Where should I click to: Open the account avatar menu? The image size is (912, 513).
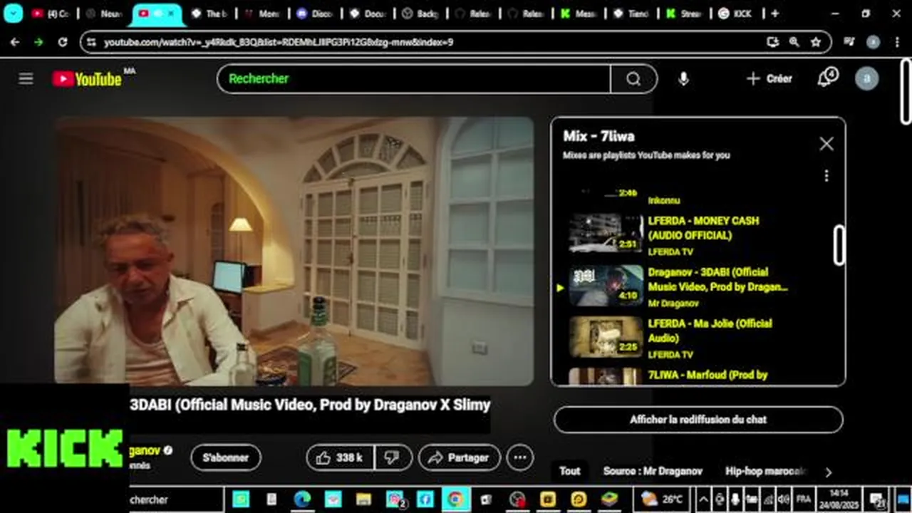click(866, 78)
